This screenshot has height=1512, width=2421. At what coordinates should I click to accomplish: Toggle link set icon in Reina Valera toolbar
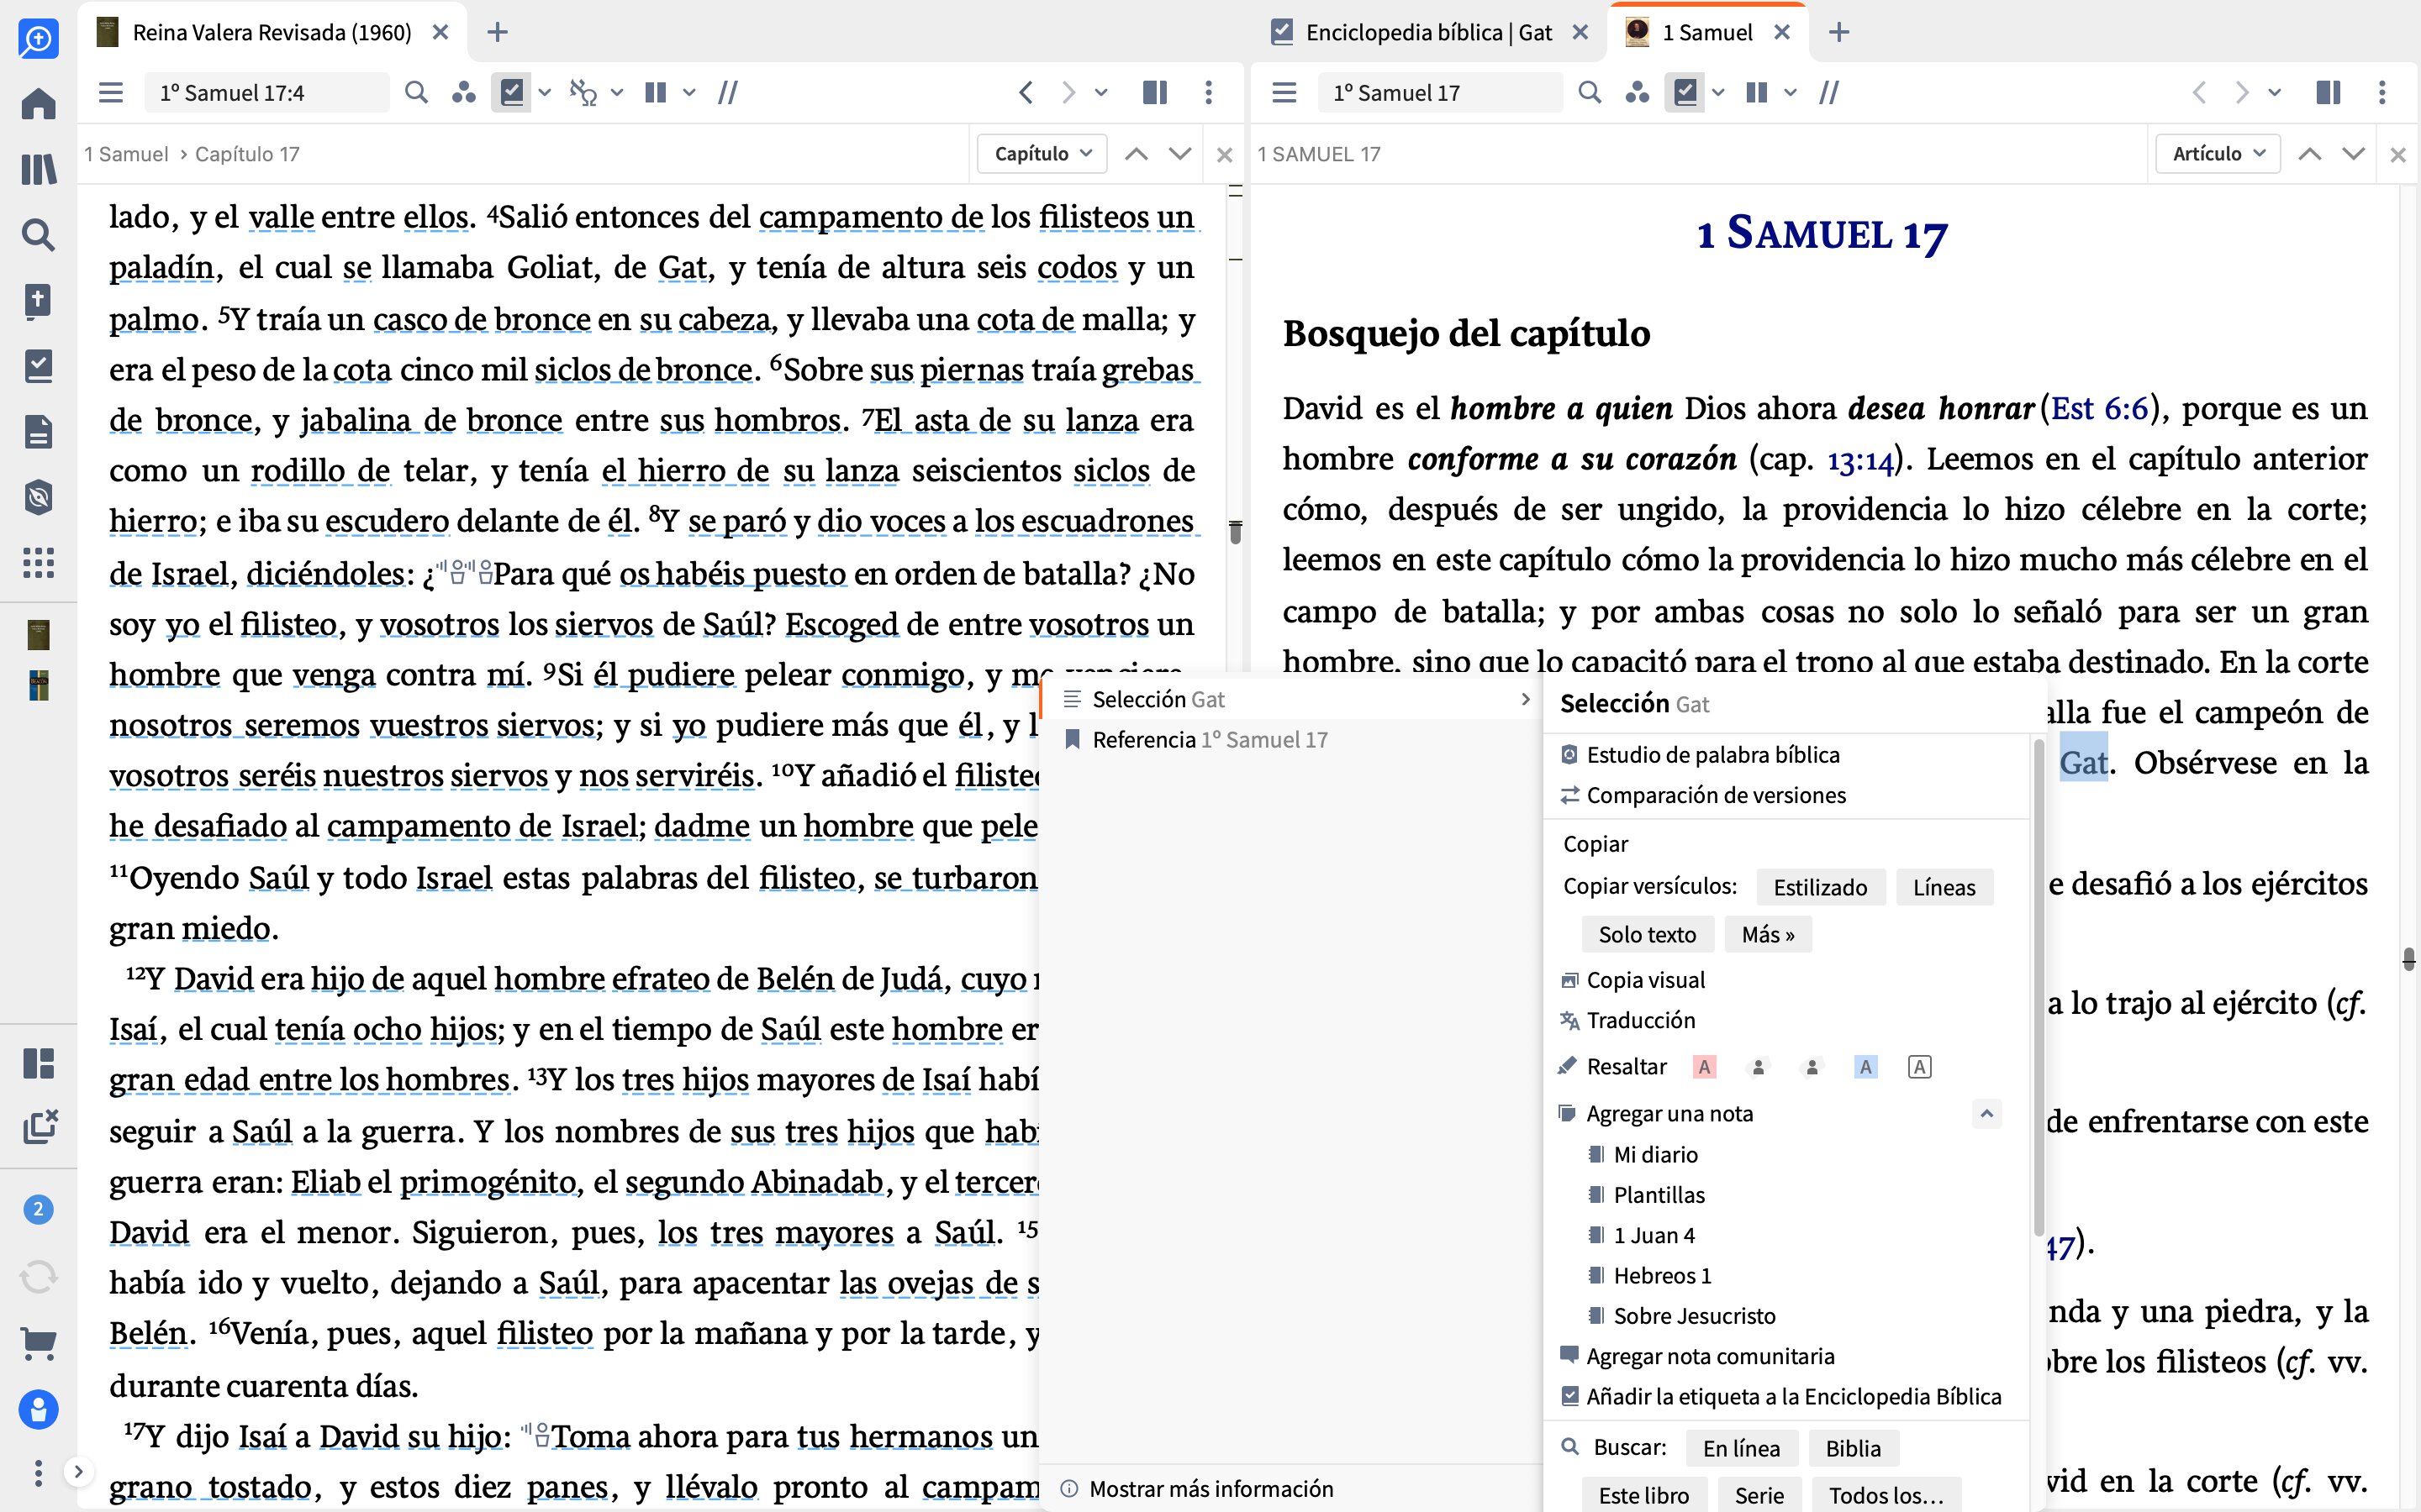tap(583, 93)
